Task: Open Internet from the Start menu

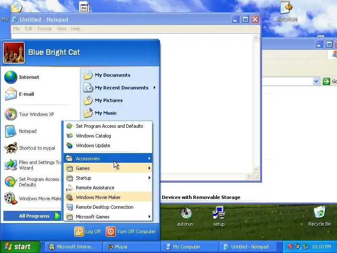Action: click(x=29, y=77)
